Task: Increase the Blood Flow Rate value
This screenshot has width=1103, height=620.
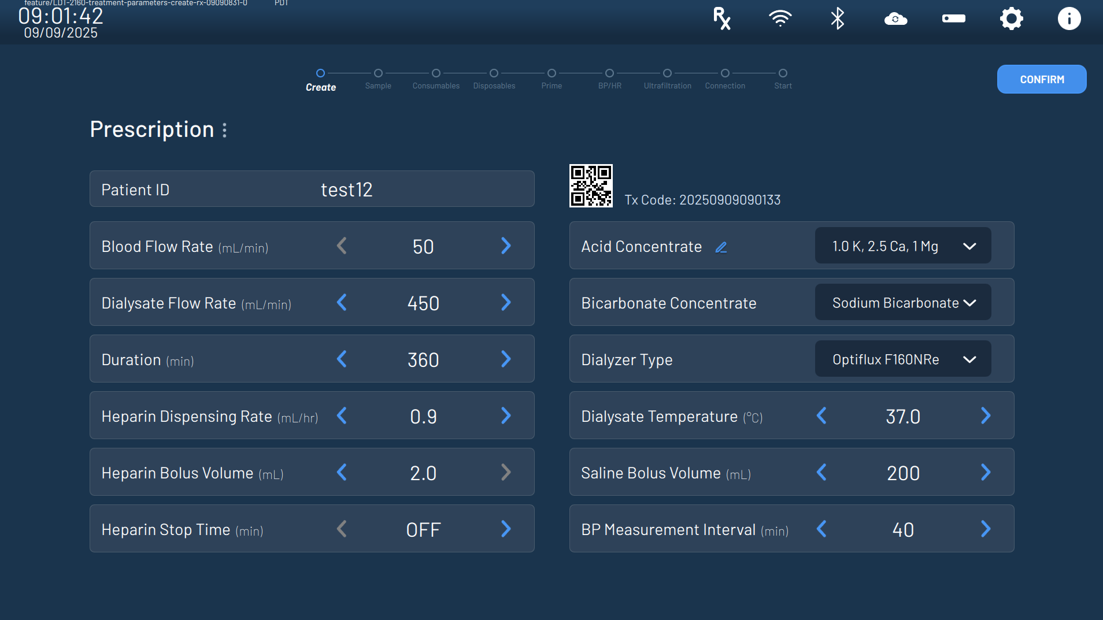Action: click(506, 246)
